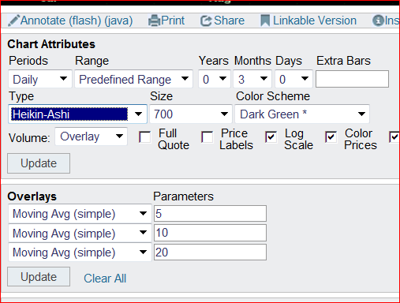Open the Size 700 dropdown

(191, 114)
